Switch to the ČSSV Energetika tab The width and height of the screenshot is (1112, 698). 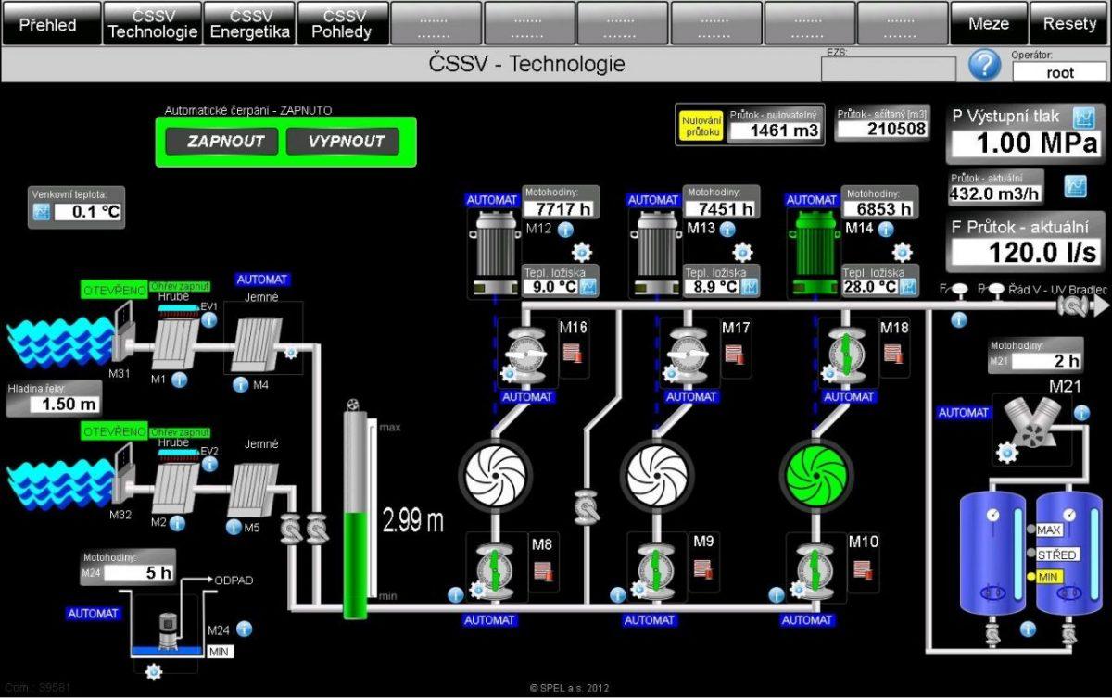coord(248,23)
